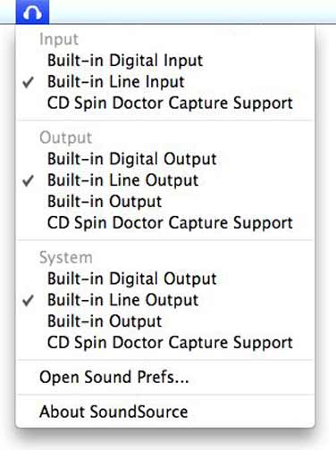Choose the checked Built-in Line Input entry

tap(165, 81)
